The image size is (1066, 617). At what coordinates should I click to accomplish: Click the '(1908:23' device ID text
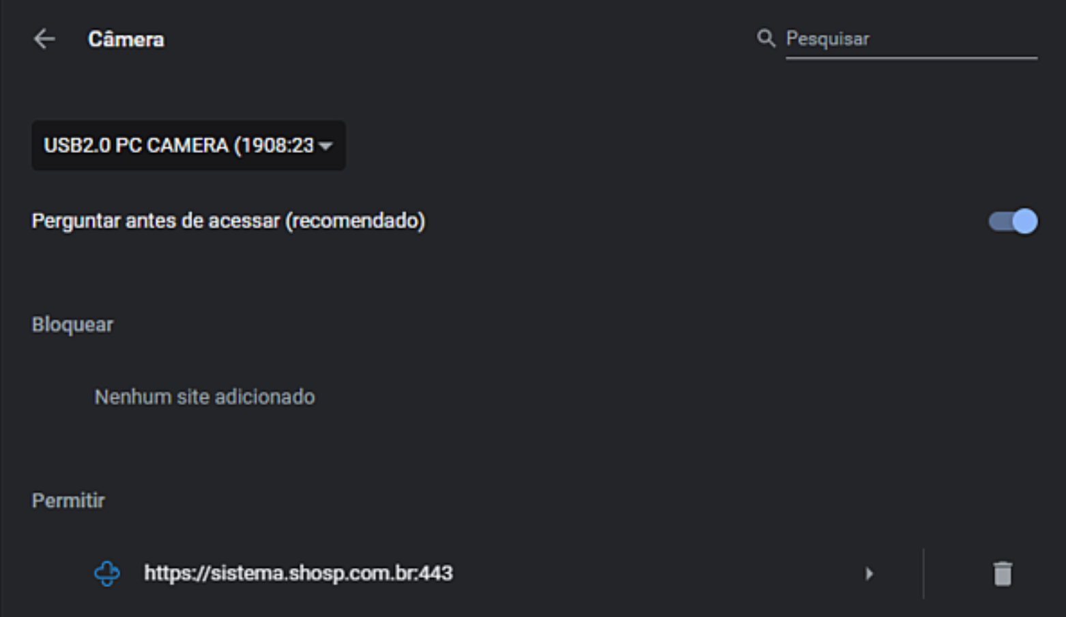pos(274,145)
